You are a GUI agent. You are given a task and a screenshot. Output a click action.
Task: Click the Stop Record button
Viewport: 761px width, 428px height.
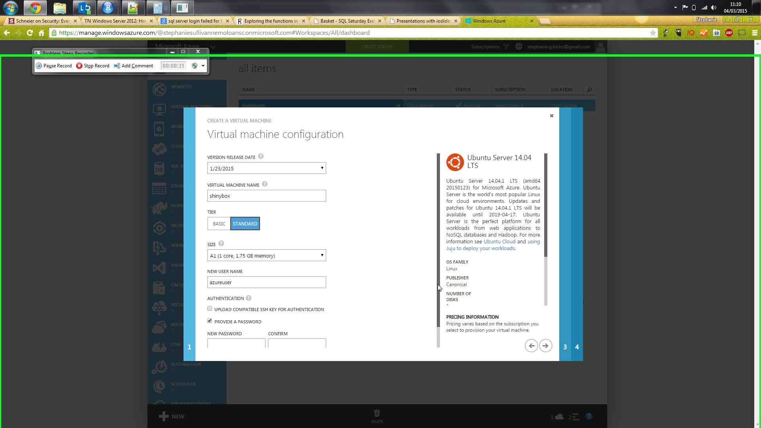point(93,66)
